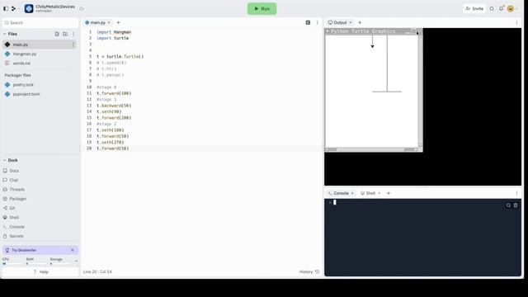Toggle the left sidebar panel icon
Screen dimensions: 528x297
(6, 9)
